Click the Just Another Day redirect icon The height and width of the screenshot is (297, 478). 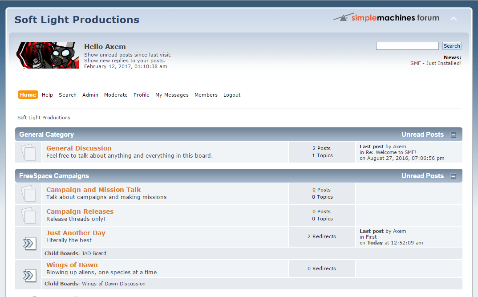click(x=29, y=243)
